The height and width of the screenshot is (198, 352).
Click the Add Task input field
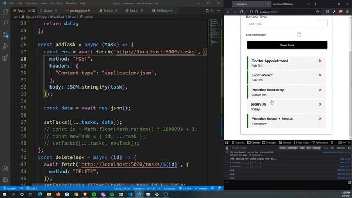(x=287, y=24)
